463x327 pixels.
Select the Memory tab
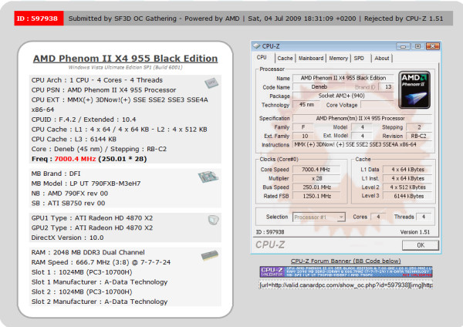[x=338, y=58]
